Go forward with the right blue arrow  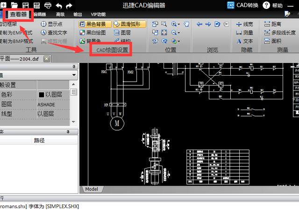(208, 24)
